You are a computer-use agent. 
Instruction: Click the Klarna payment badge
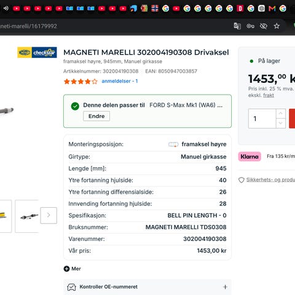(250, 157)
